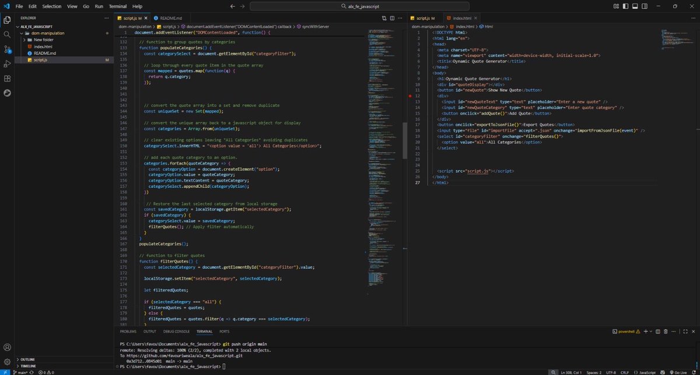Screen dimensions: 700x375
Task: Click the main branch in status bar
Action: [x=22, y=372]
